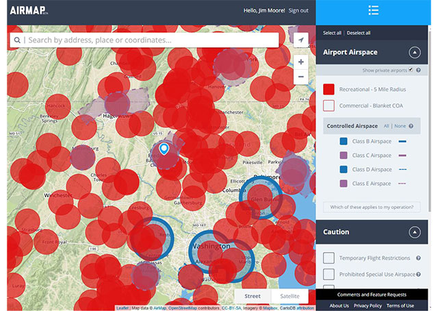Click Sign out link
Screen dimensions: 438x311
298,11
